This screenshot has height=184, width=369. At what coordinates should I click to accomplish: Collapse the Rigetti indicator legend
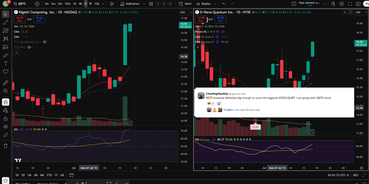[x=17, y=53]
